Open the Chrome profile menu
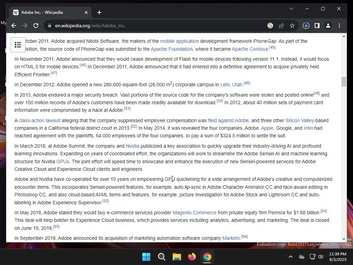 pyautogui.click(x=328, y=26)
